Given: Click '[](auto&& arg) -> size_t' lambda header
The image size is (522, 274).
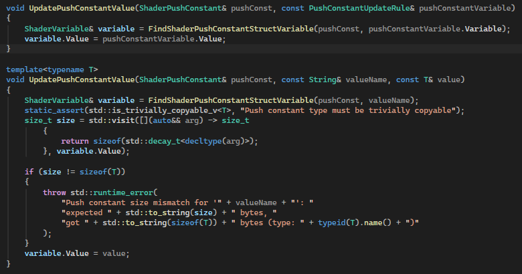Looking at the screenshot, I should click(195, 120).
